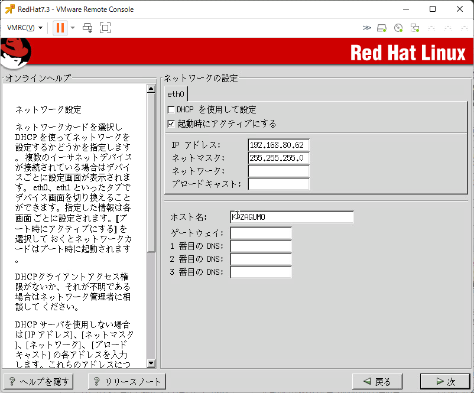Enable DHCP configuration checkbox
Viewport: 474px width, 393px height.
(171, 109)
